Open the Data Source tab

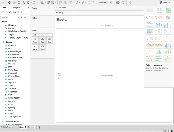(6, 127)
